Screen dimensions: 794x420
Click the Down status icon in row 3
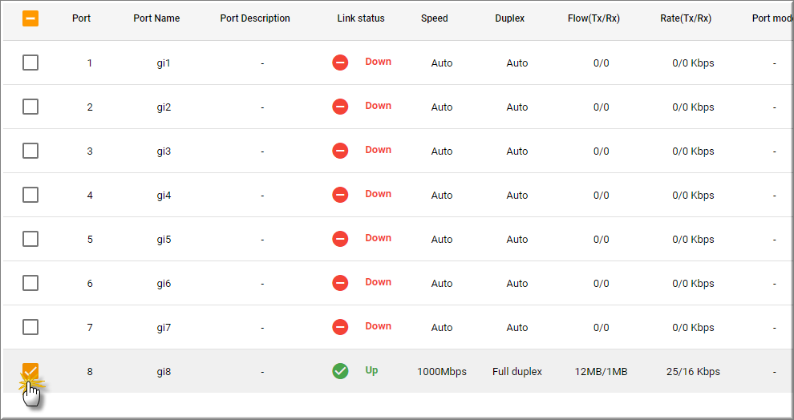[x=340, y=151]
